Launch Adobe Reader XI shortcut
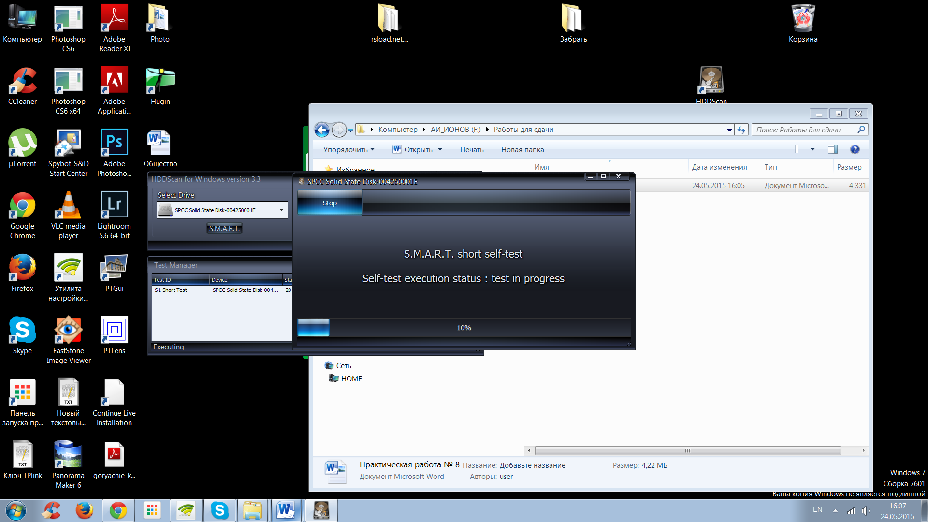The width and height of the screenshot is (928, 522). [x=114, y=28]
